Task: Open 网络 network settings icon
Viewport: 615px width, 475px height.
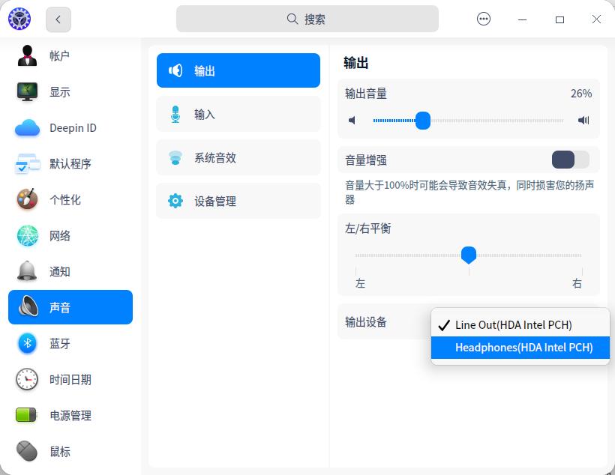Action: coord(25,235)
